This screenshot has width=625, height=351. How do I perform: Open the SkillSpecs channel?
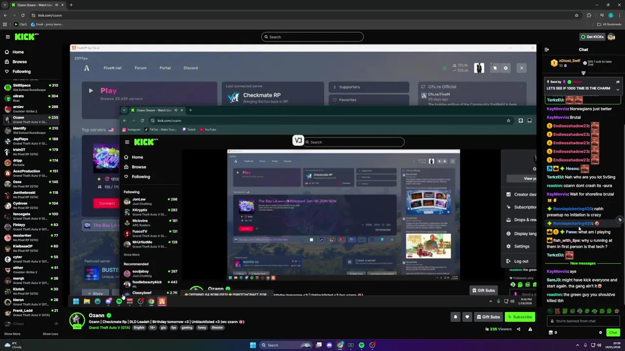tap(31, 88)
